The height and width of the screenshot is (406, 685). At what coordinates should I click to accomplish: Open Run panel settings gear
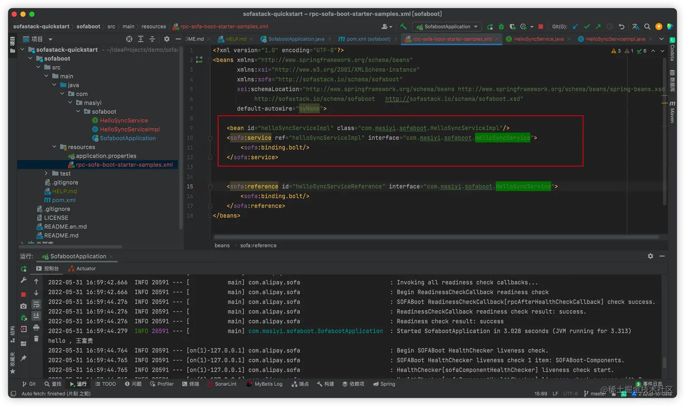650,256
